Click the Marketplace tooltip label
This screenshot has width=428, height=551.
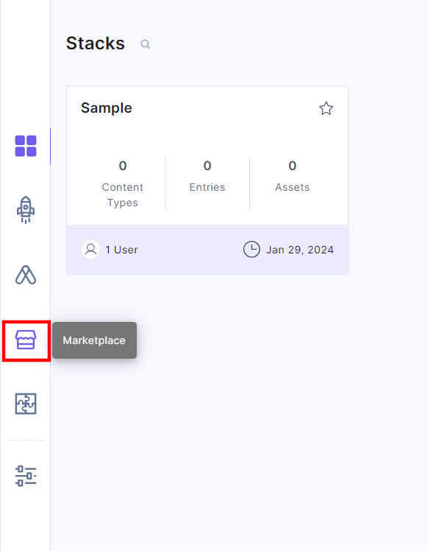click(94, 340)
